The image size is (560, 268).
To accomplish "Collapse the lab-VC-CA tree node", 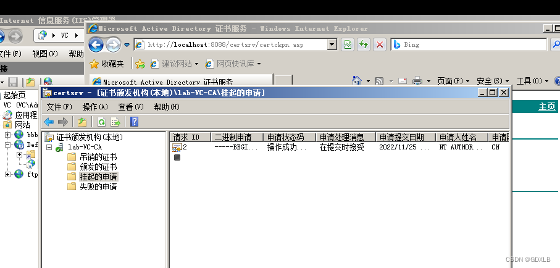I will click(x=49, y=147).
